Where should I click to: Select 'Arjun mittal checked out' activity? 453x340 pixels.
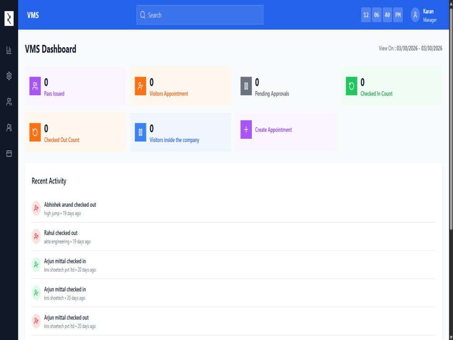click(66, 318)
